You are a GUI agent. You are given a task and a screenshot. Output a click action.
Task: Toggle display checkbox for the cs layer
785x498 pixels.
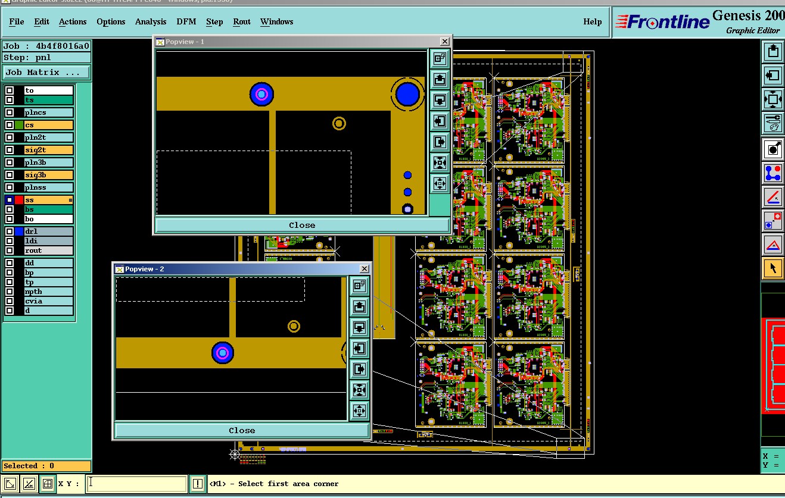click(x=10, y=125)
